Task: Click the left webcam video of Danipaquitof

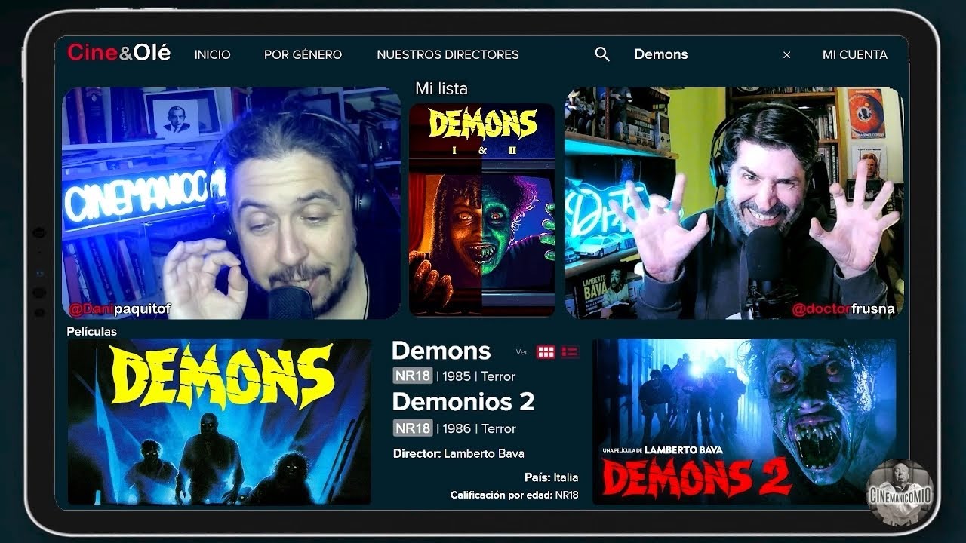Action: tap(231, 203)
